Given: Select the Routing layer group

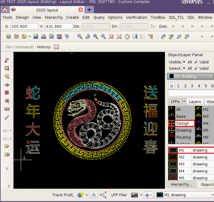Looking at the screenshot, I should pos(181,137).
